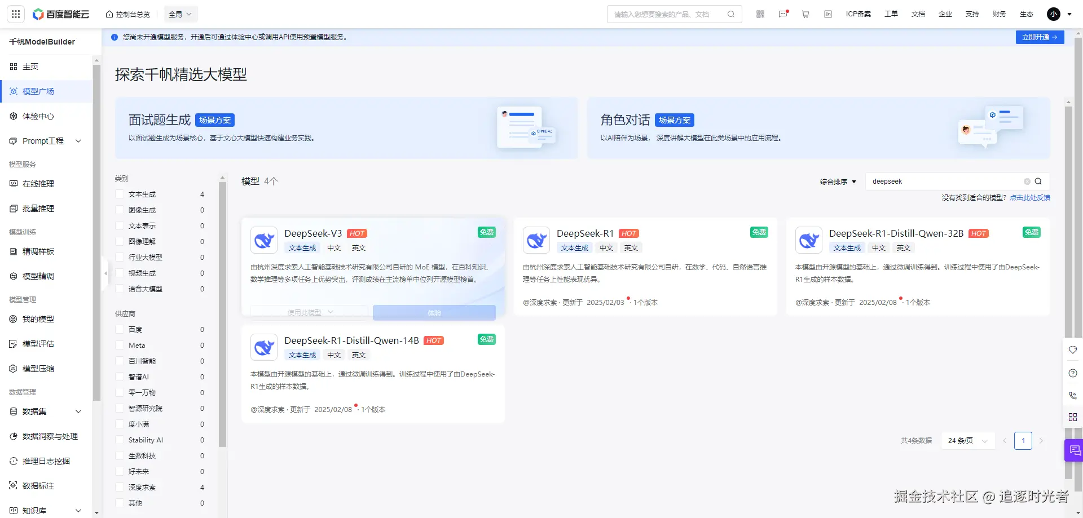Click the 点击此处反馈 feedback link

coord(1030,198)
